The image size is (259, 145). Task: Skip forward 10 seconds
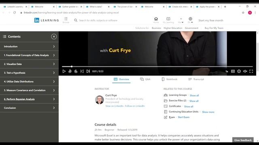point(76,71)
